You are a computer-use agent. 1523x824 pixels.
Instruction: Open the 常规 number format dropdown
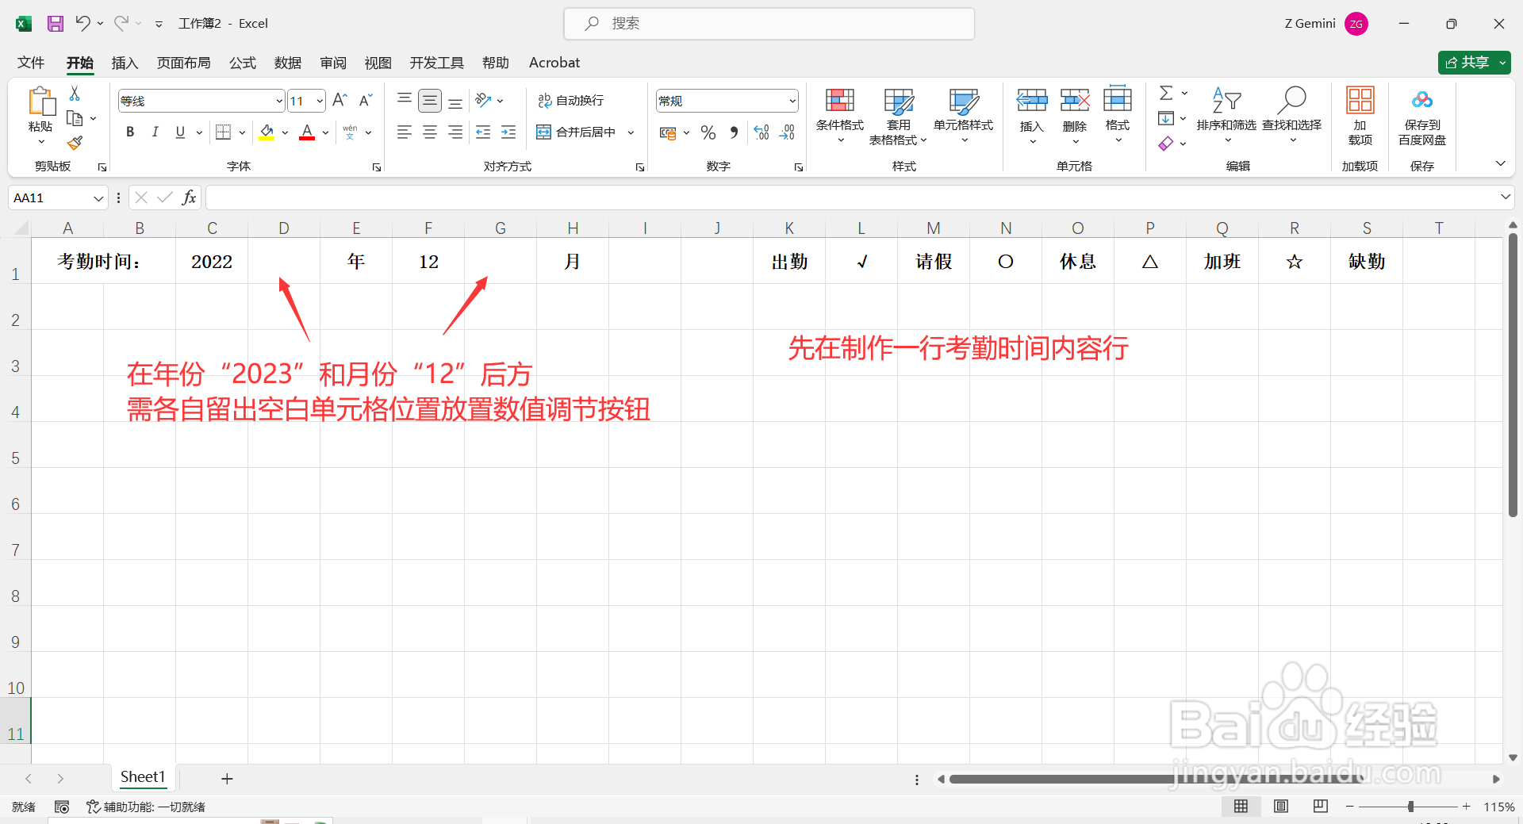tap(792, 101)
